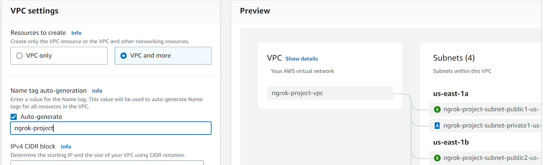Viewport: 556px width, 165px height.
Task: Click the us-east-1b zone heading
Action: [x=451, y=142]
